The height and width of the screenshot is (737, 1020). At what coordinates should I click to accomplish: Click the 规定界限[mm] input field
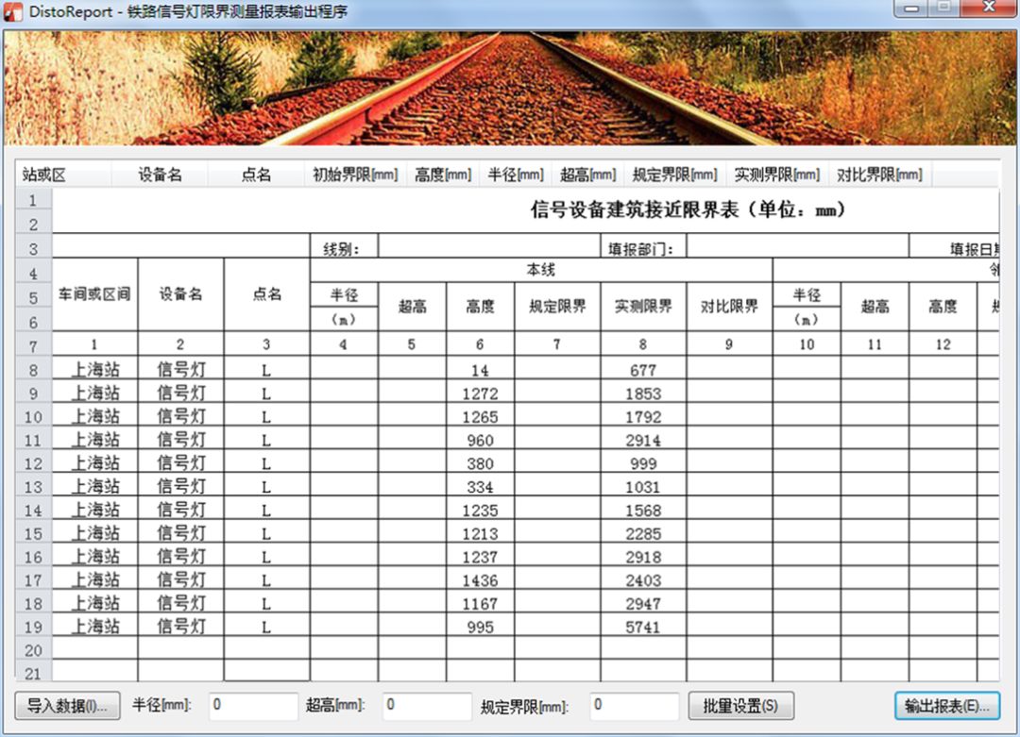click(x=635, y=706)
